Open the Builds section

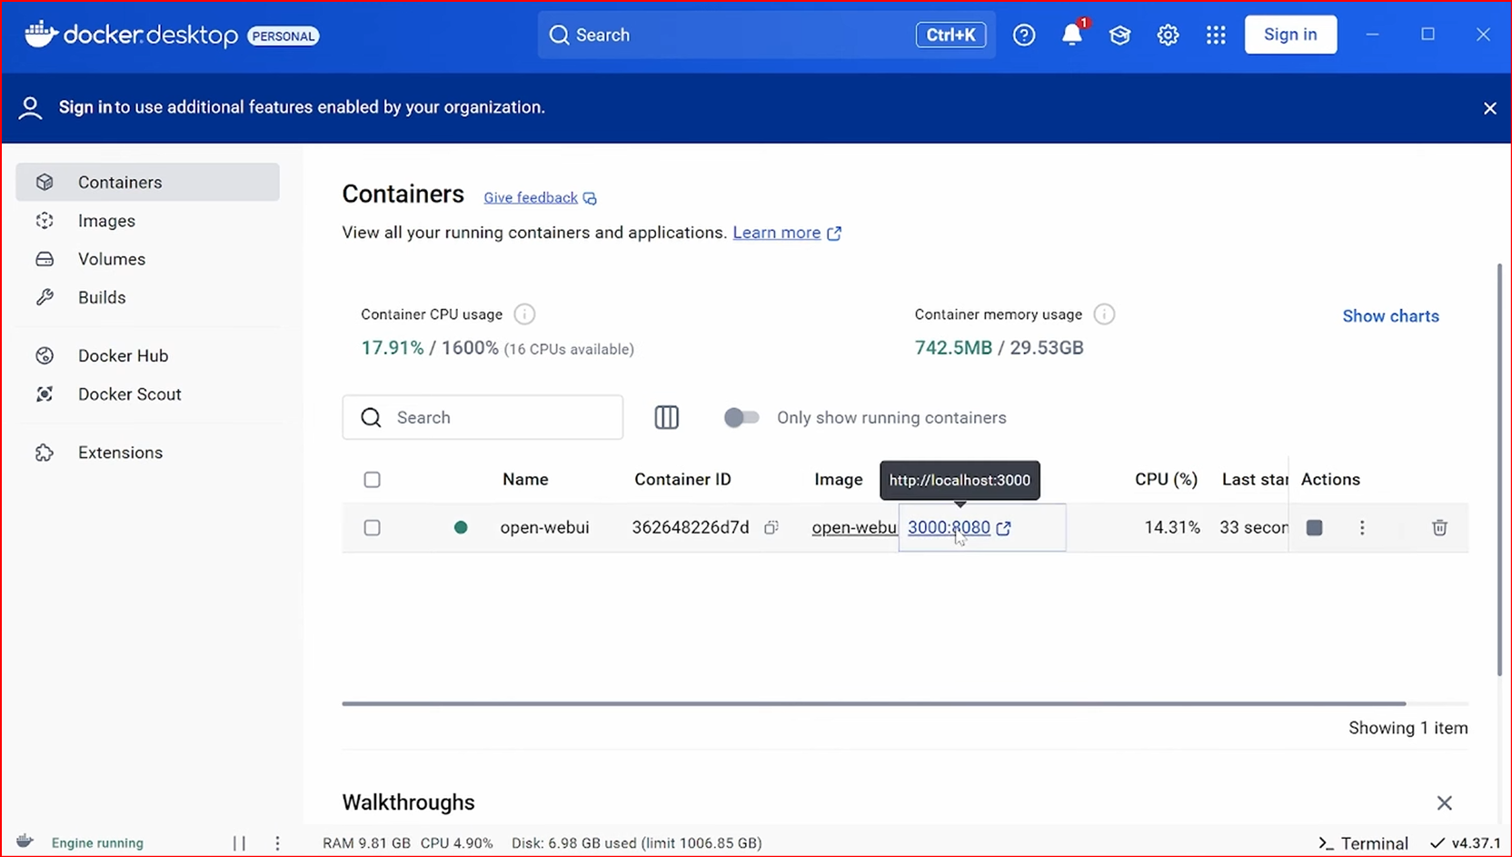click(x=147, y=297)
